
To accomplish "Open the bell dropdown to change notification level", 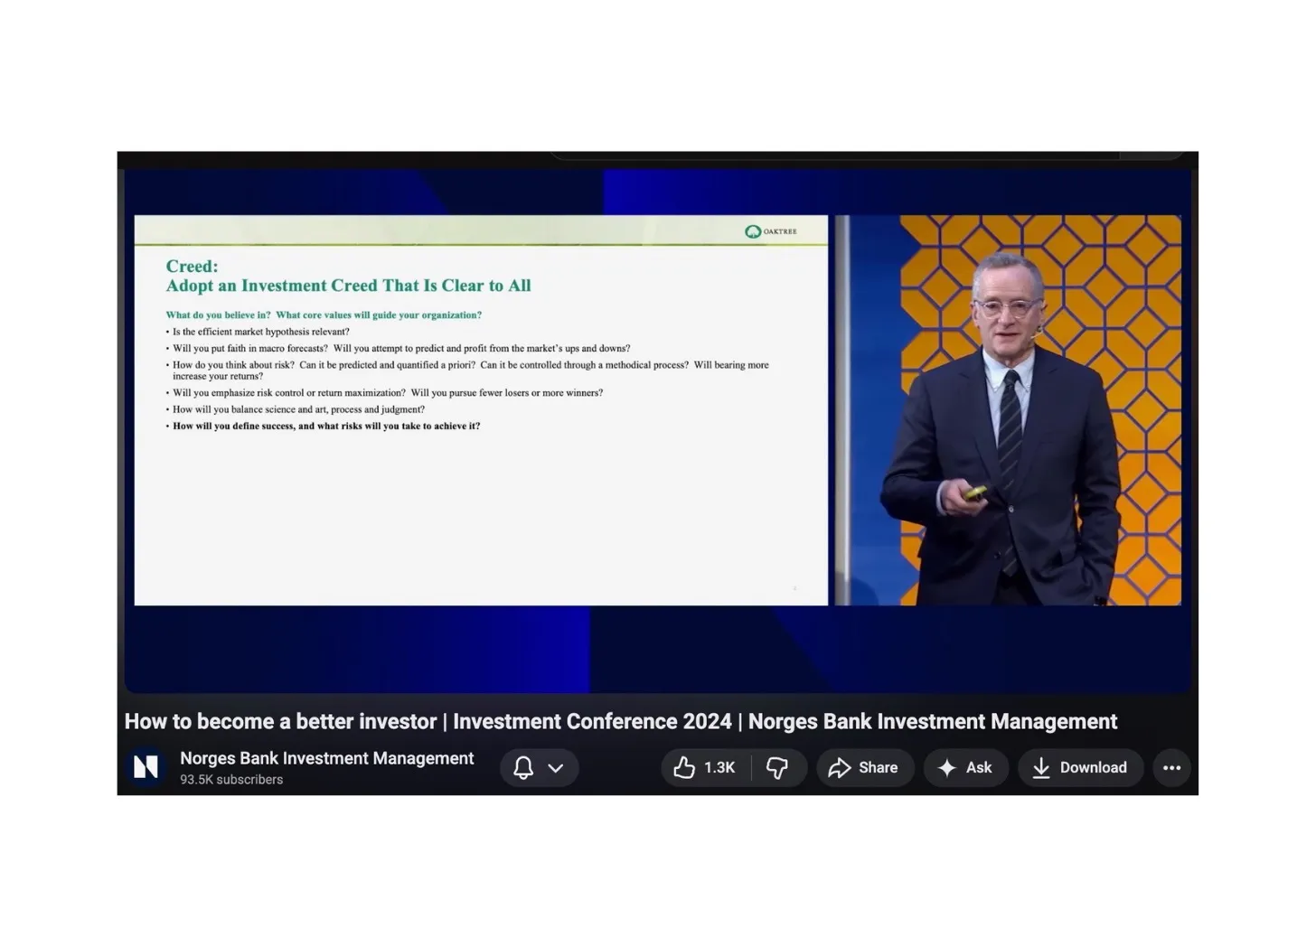I will (555, 767).
